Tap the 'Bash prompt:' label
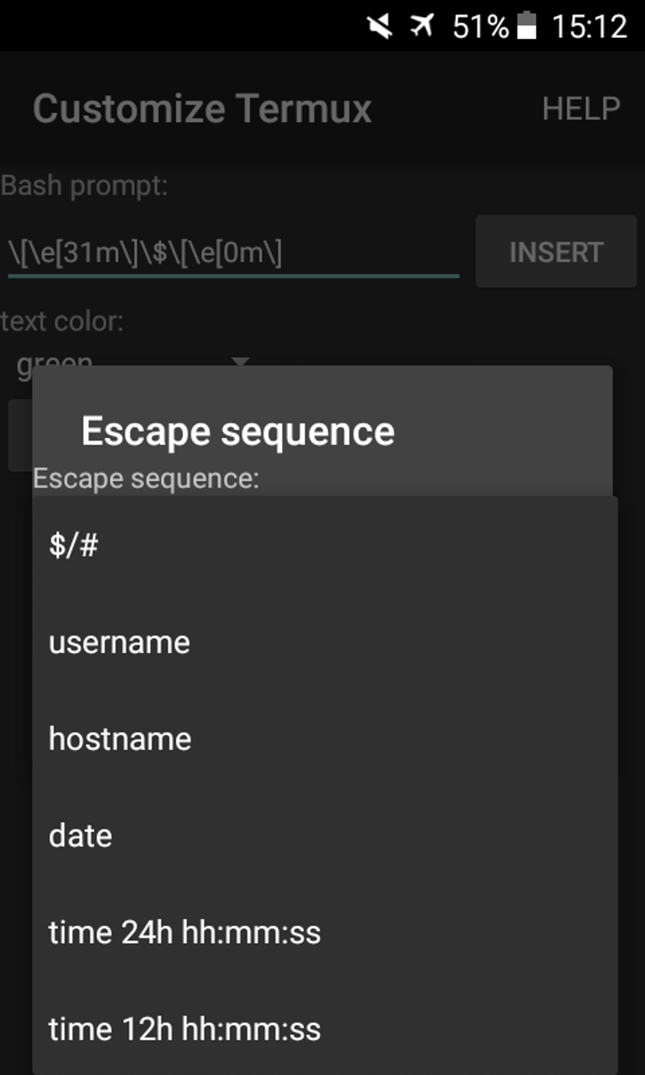645x1075 pixels. pos(85,186)
